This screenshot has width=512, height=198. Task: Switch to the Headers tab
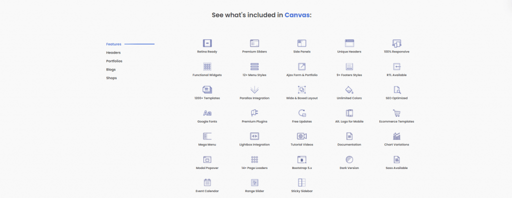113,52
